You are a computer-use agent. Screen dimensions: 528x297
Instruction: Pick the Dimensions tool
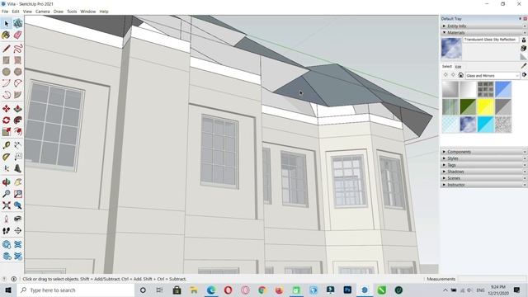coord(18,145)
